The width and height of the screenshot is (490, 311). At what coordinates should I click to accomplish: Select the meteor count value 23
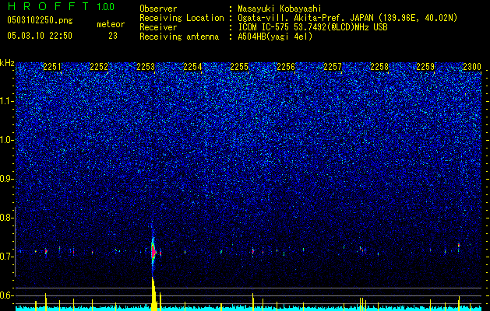(x=113, y=36)
